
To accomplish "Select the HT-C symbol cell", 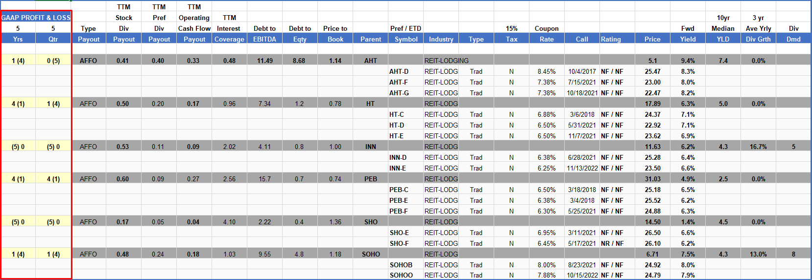I will click(397, 114).
